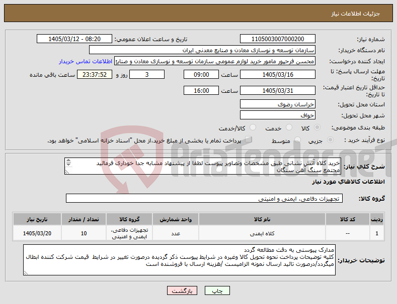Click the goods group field تجهیزات دفاعی
This screenshot has height=304, width=397.
pyautogui.click(x=204, y=199)
